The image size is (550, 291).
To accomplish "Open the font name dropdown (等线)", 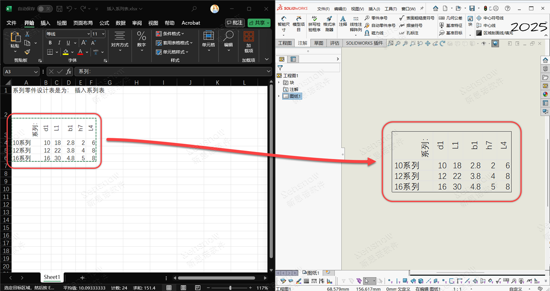I will 89,34.
